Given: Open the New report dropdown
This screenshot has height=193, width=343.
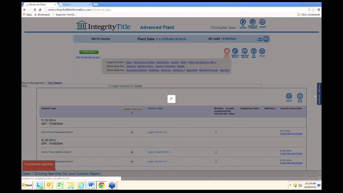Looking at the screenshot, I should tap(66, 86).
